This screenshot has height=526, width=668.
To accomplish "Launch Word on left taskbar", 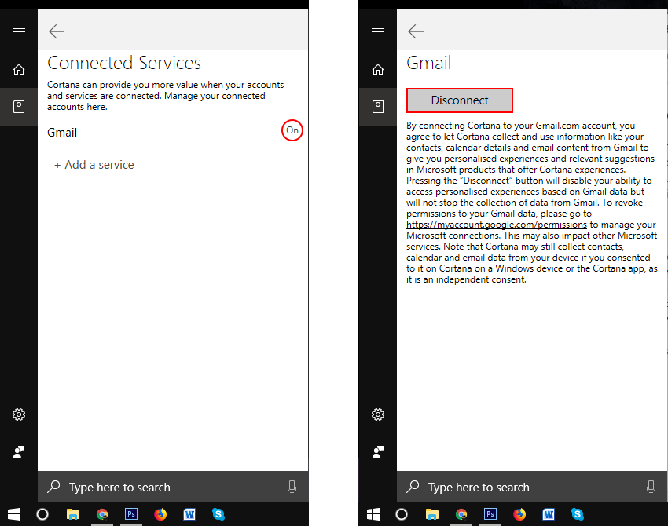I will tap(189, 514).
